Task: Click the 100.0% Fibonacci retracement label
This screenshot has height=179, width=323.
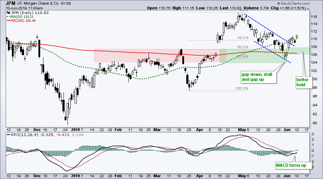Action: [x=242, y=88]
